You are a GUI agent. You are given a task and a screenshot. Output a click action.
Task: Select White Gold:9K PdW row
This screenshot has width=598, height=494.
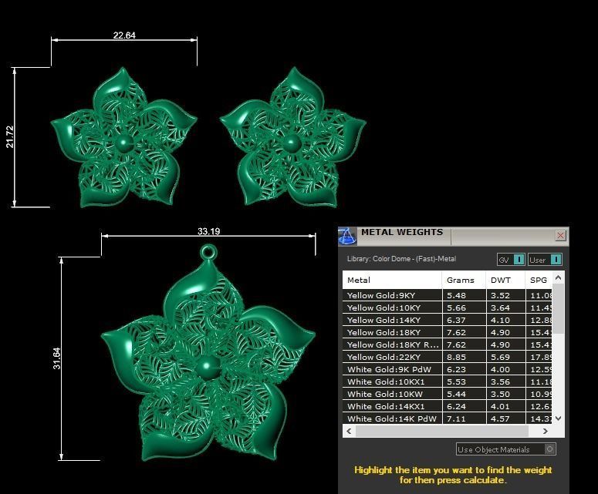[447, 369]
